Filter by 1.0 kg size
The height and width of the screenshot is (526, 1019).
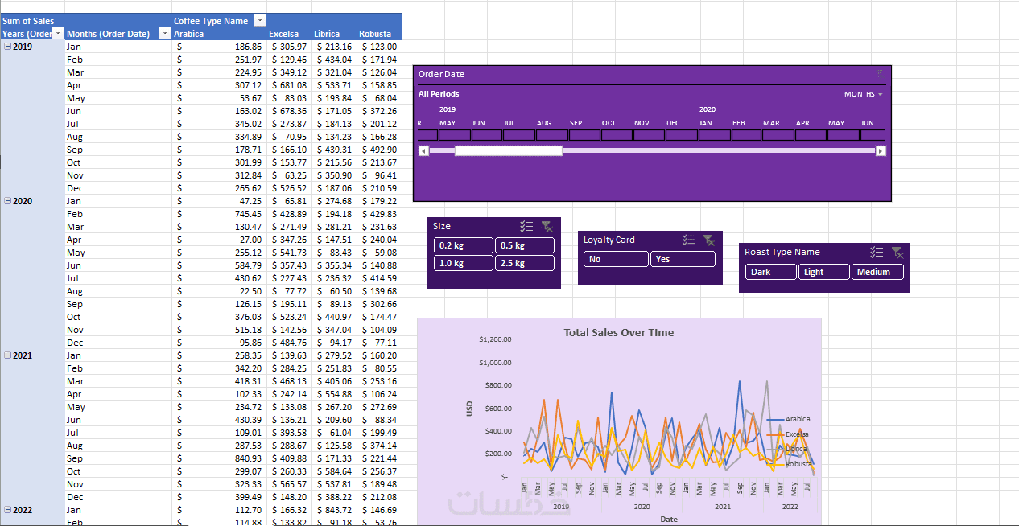click(463, 263)
